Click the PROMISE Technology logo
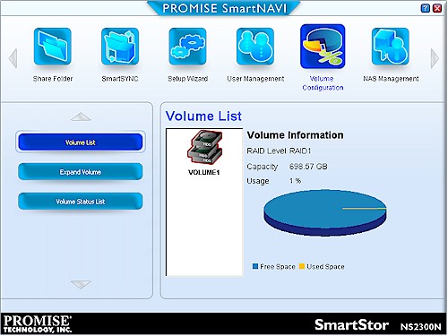The width and height of the screenshot is (448, 336). [x=38, y=324]
